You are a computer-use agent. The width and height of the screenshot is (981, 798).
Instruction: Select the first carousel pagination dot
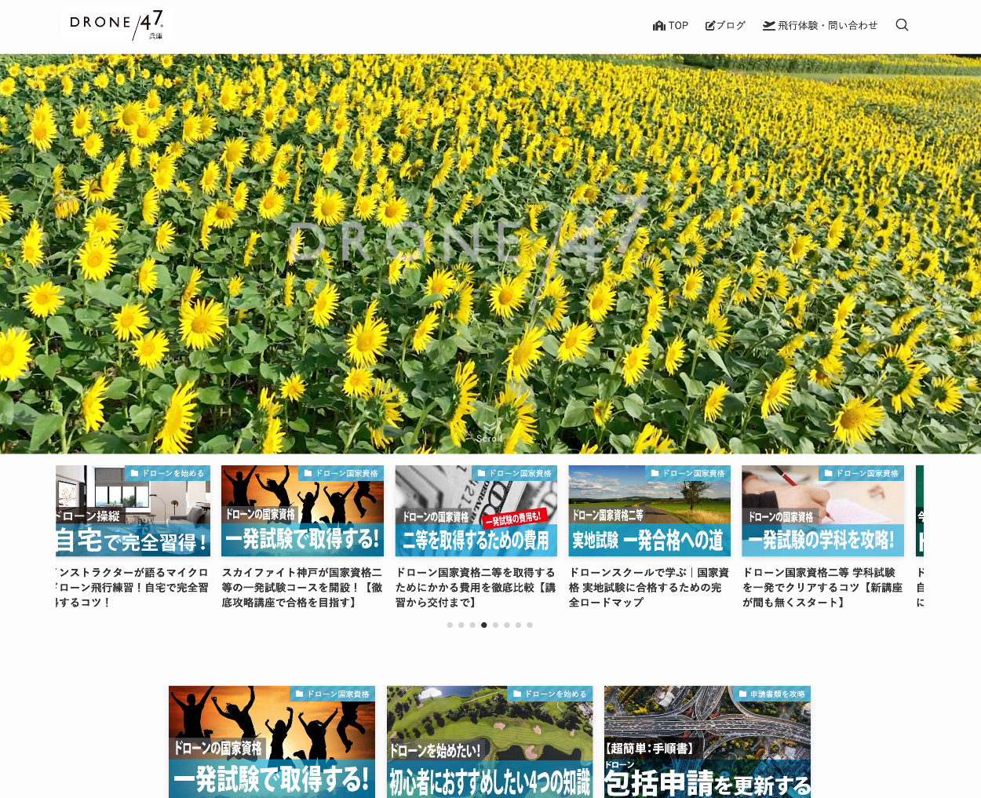450,625
